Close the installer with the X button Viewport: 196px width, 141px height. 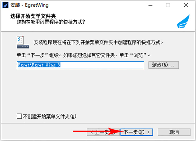tap(186, 5)
